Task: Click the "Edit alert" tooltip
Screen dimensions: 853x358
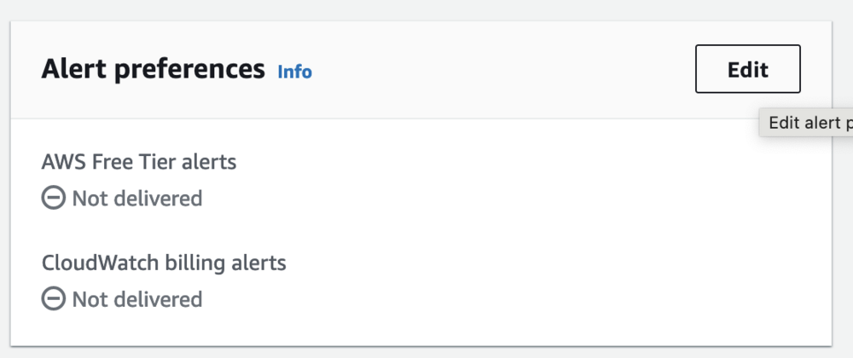Action: [x=807, y=123]
